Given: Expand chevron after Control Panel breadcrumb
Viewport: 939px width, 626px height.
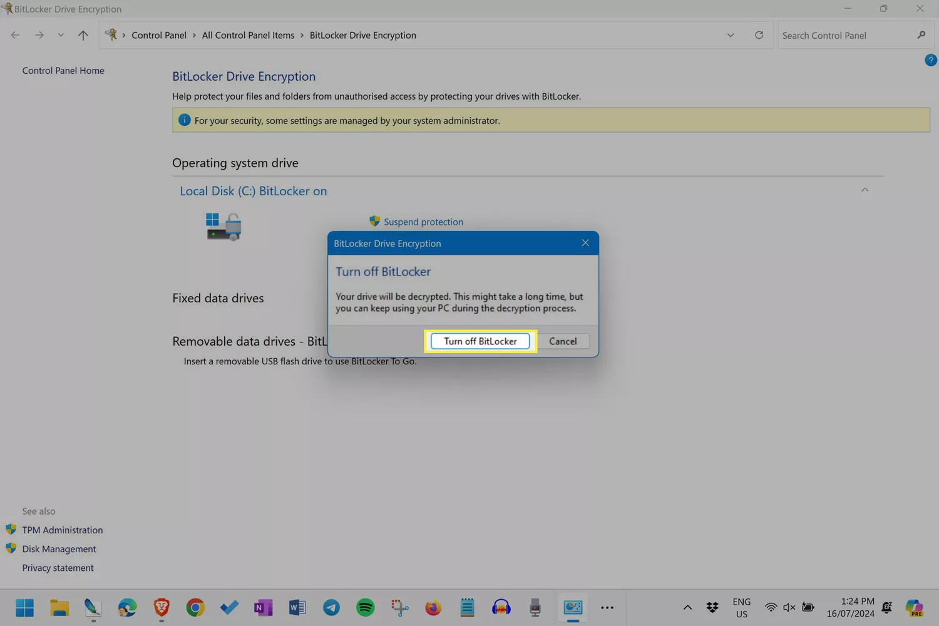Looking at the screenshot, I should click(194, 35).
